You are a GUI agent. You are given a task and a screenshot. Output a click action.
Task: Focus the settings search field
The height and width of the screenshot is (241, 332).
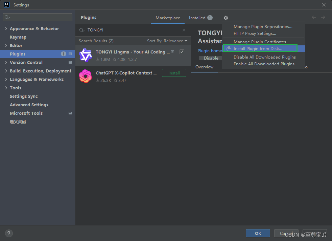(x=38, y=17)
